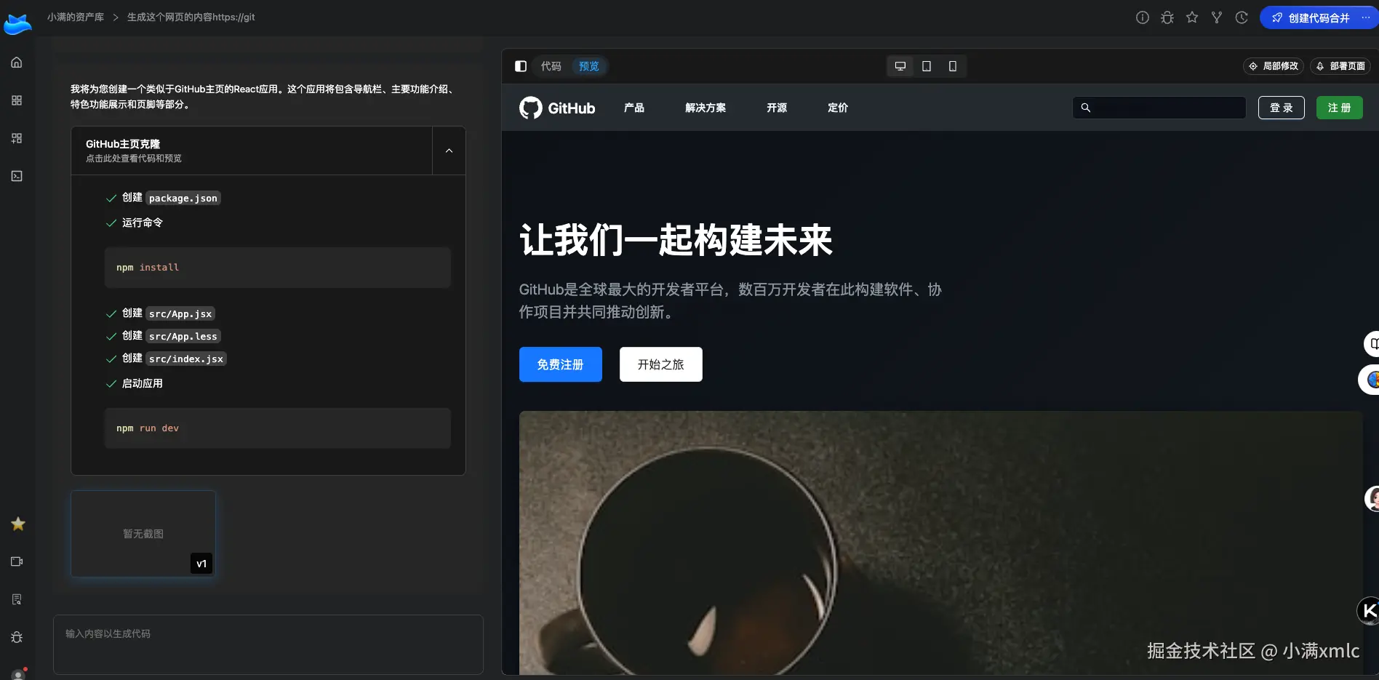
Task: Open the video camera icon in sidebar
Action: click(x=17, y=561)
